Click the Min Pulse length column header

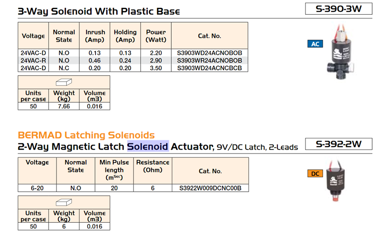(114, 170)
